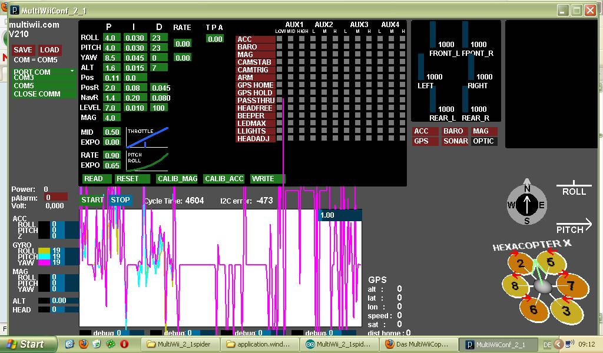Screen dimensions: 603x353
Task: Click the gyro ROLL graph color toggle
Action: click(x=44, y=251)
